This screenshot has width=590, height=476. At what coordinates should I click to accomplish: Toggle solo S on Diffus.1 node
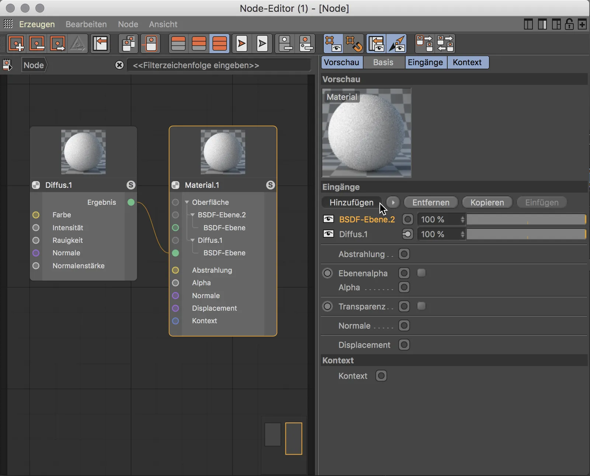[131, 185]
